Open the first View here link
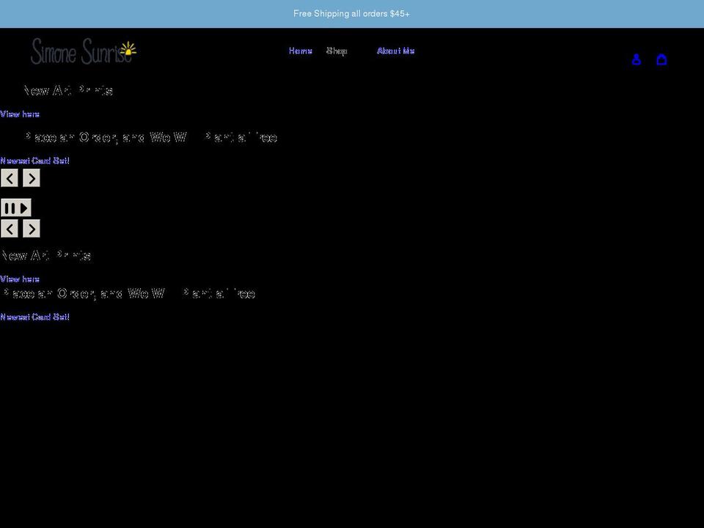This screenshot has height=528, width=704. (x=19, y=114)
